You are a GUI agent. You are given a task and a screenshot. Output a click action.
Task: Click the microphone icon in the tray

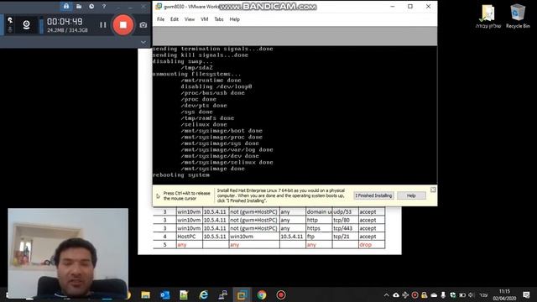pos(443,294)
